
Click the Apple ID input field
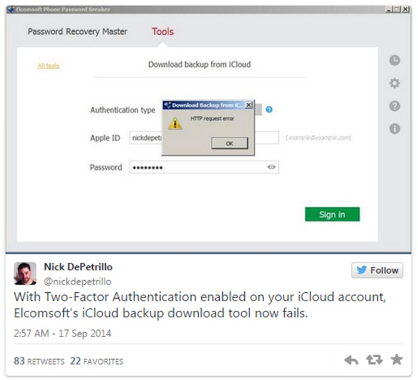pos(204,137)
